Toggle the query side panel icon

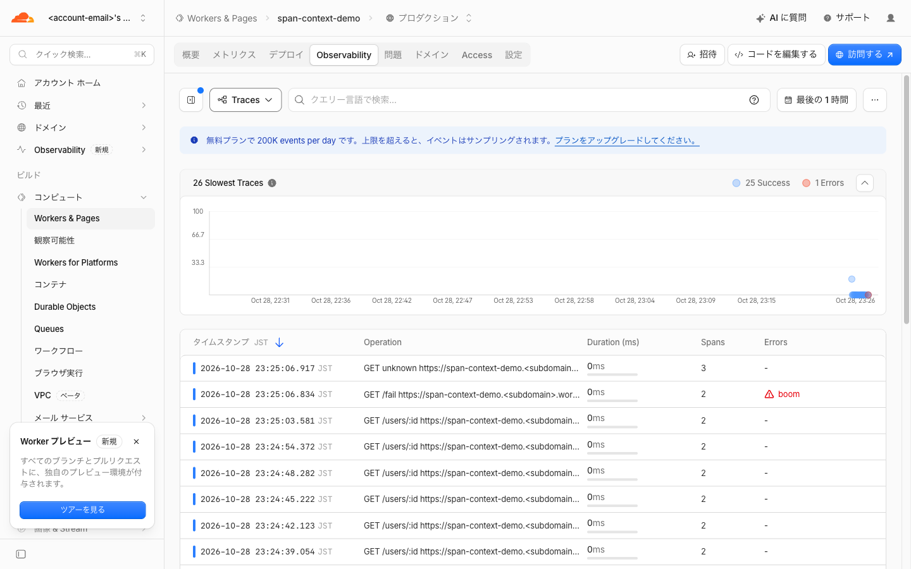191,100
